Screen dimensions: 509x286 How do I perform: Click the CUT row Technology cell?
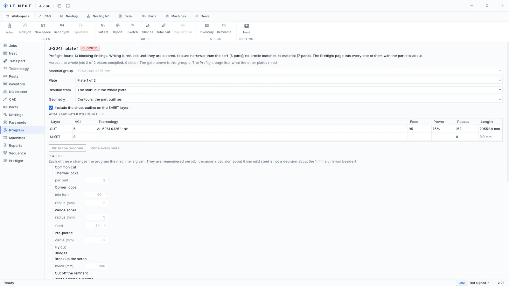(252, 129)
